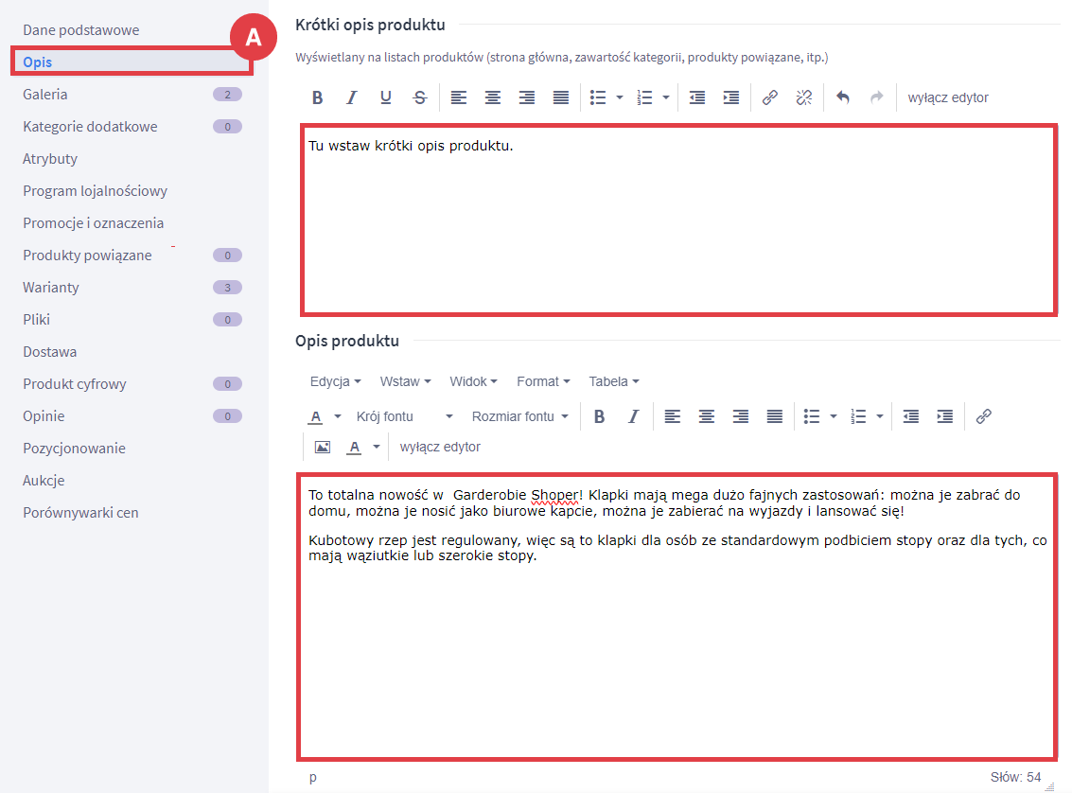
Task: Open Krój fontu font family dropdown
Action: (404, 416)
